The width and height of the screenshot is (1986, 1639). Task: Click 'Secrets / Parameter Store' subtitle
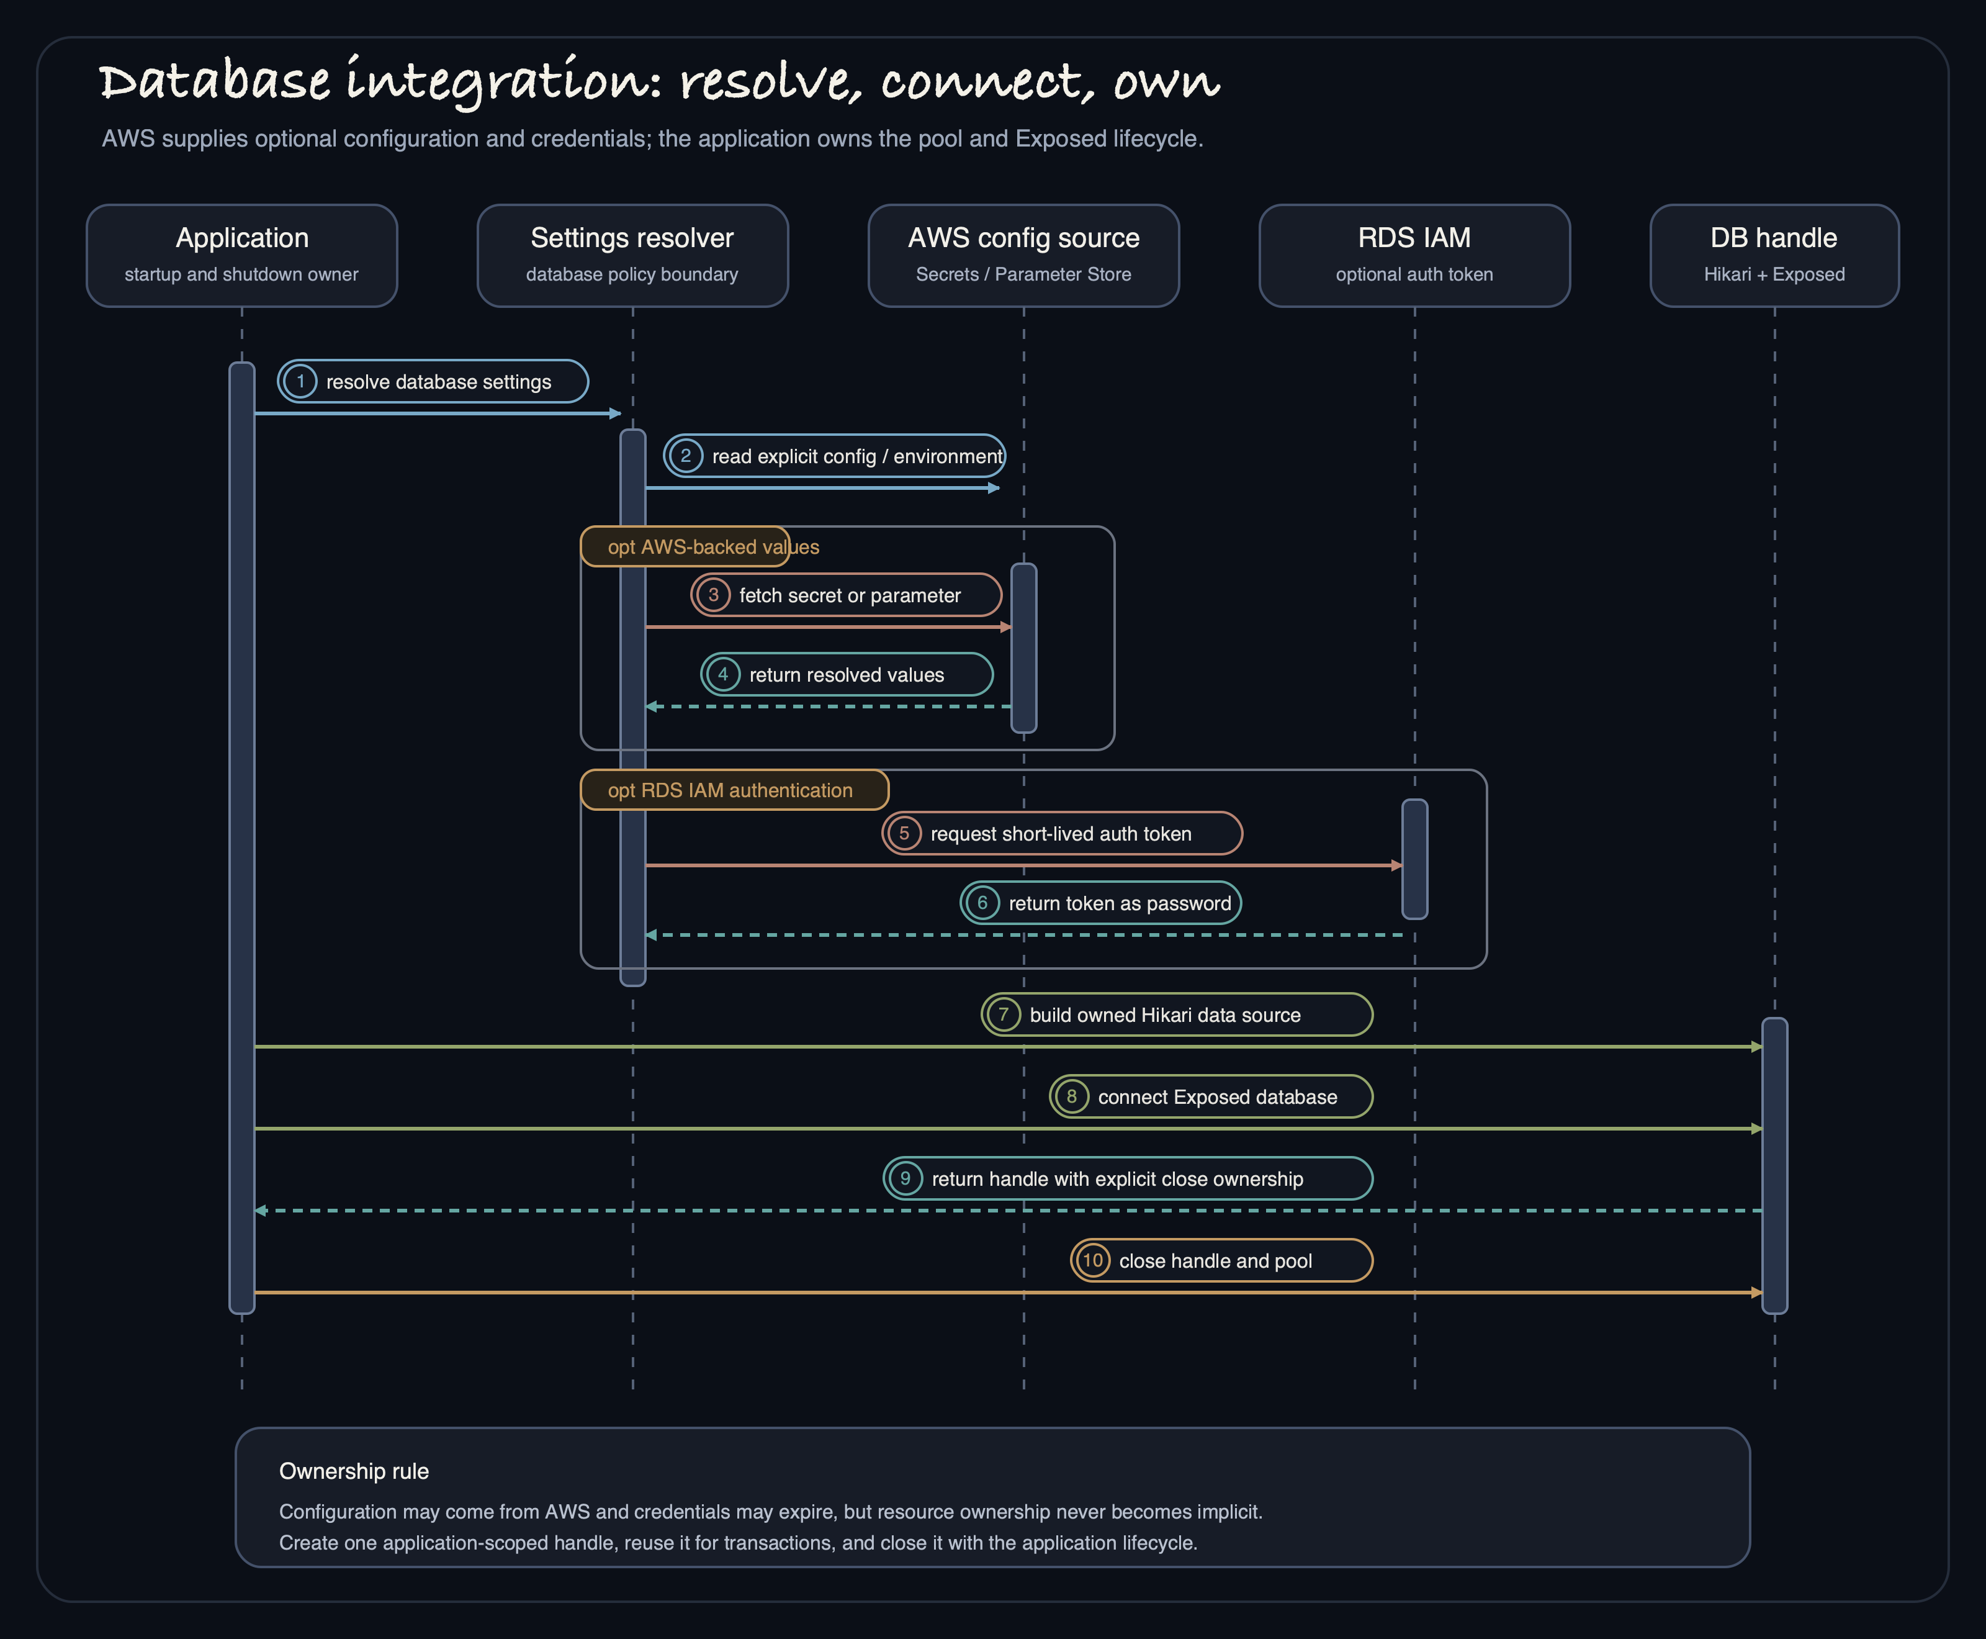click(1023, 274)
